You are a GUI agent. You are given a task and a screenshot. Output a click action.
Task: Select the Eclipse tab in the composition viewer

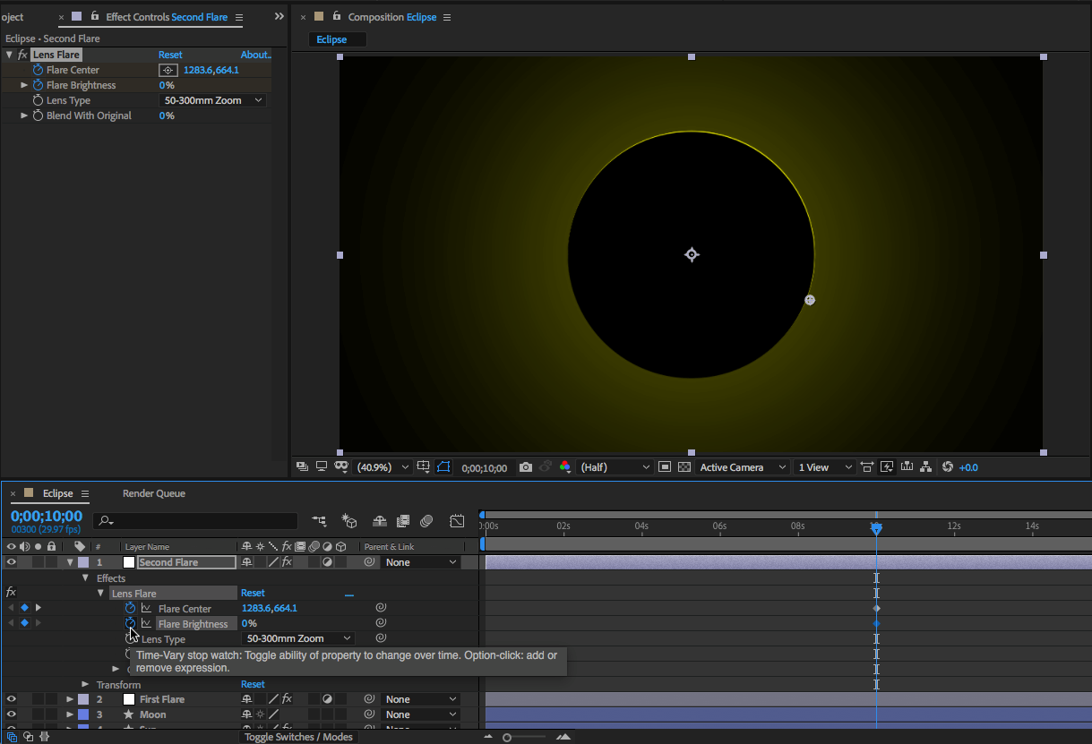point(331,39)
